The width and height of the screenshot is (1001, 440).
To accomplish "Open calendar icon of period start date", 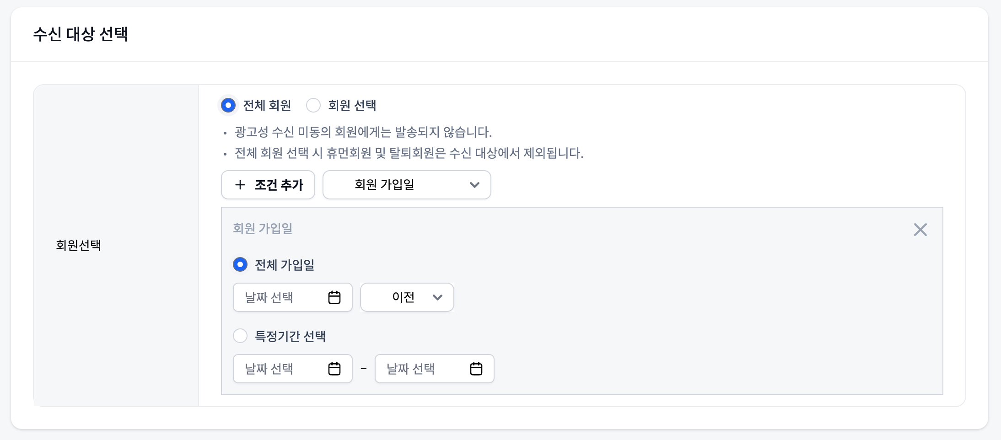I will coord(334,369).
